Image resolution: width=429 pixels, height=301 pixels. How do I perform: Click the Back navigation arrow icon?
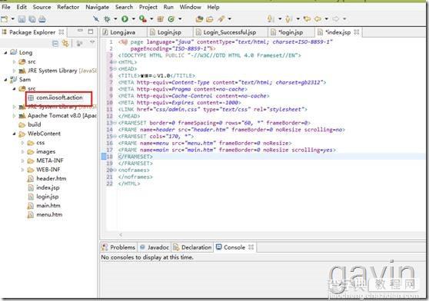click(x=318, y=19)
